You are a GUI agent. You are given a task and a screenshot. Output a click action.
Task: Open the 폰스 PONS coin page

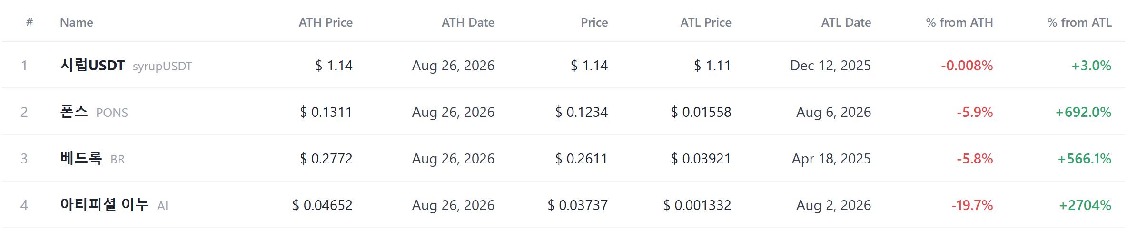click(74, 112)
